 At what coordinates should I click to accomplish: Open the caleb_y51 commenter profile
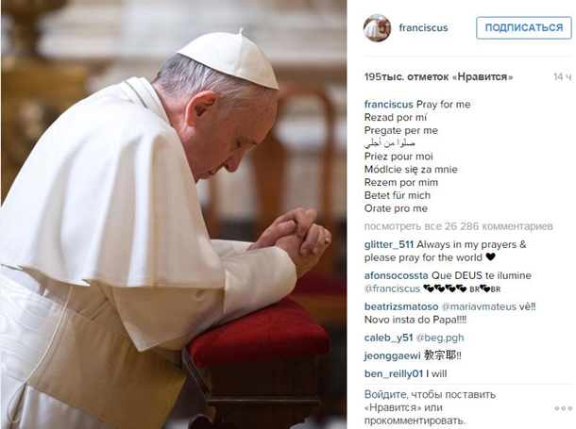389,338
